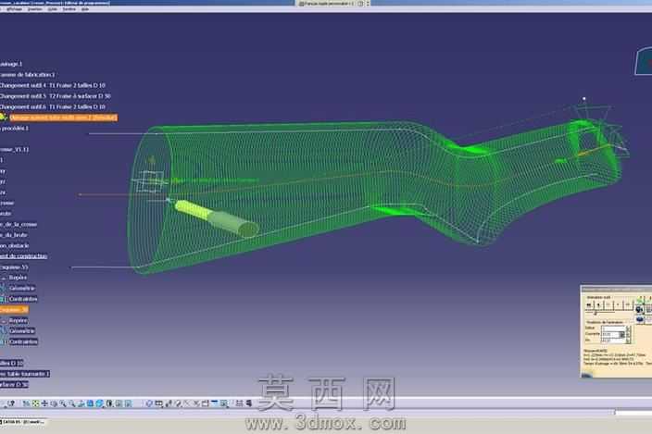The height and width of the screenshot is (434, 652).
Task: Rewind tool animation to start
Action: coord(589,304)
